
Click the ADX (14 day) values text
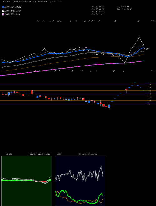click(x=88, y=154)
